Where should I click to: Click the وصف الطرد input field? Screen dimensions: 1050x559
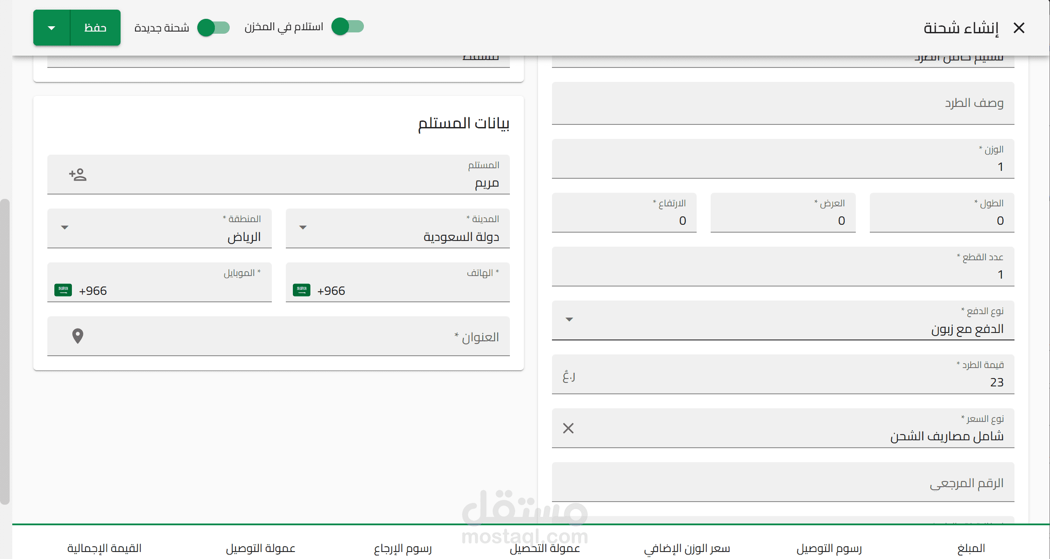tap(783, 103)
